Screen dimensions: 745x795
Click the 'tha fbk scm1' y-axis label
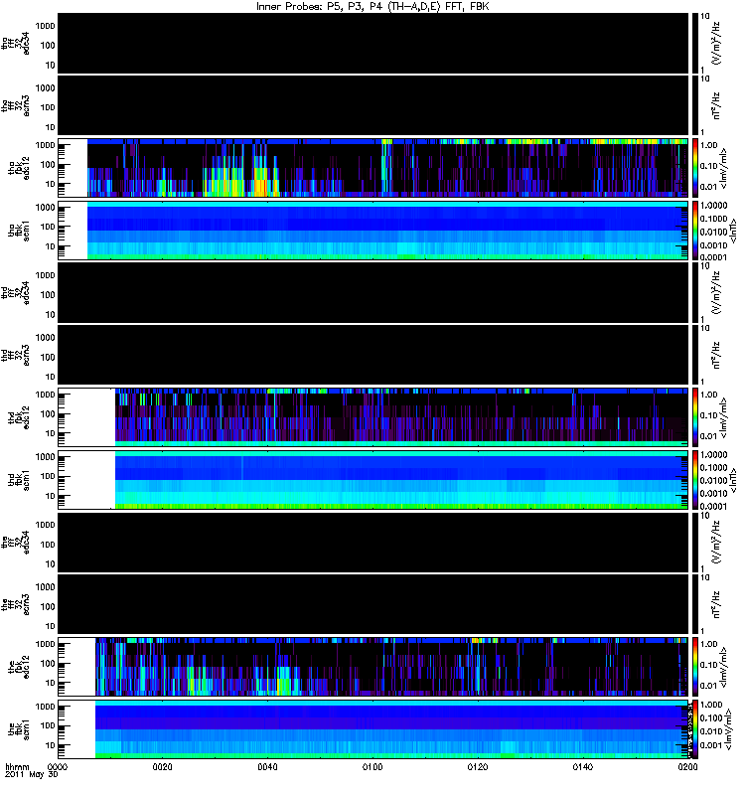point(19,231)
